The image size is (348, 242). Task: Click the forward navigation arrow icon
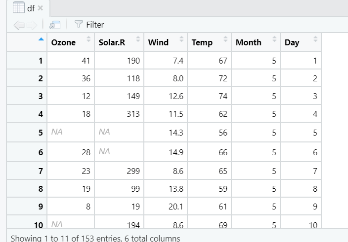(x=32, y=25)
